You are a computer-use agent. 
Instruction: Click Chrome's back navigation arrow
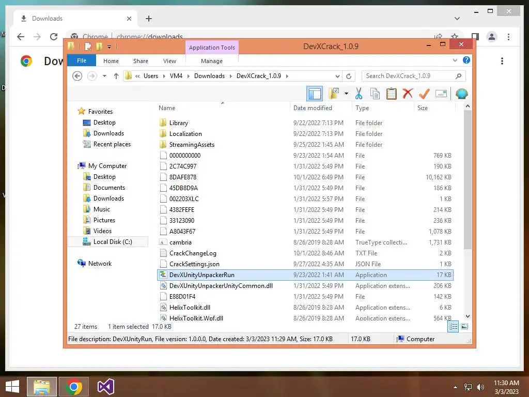pos(21,37)
